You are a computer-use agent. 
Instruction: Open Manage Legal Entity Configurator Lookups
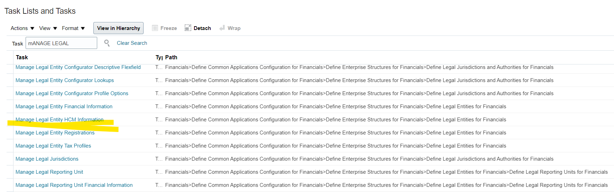click(x=65, y=80)
